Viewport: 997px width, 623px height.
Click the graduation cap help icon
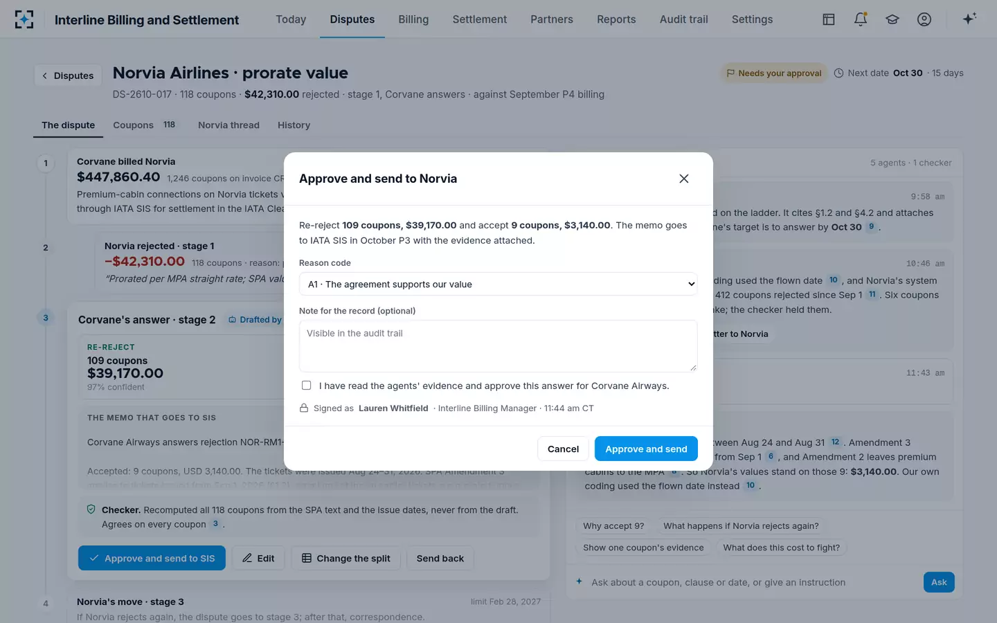point(892,19)
